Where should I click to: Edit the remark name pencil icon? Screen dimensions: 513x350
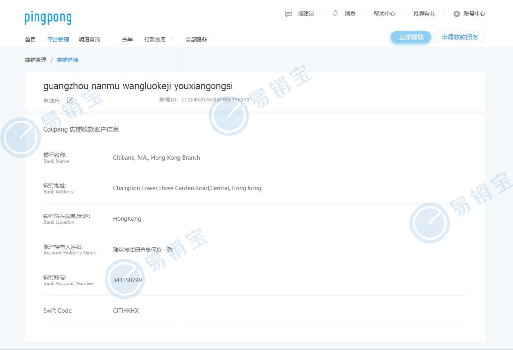tap(70, 100)
